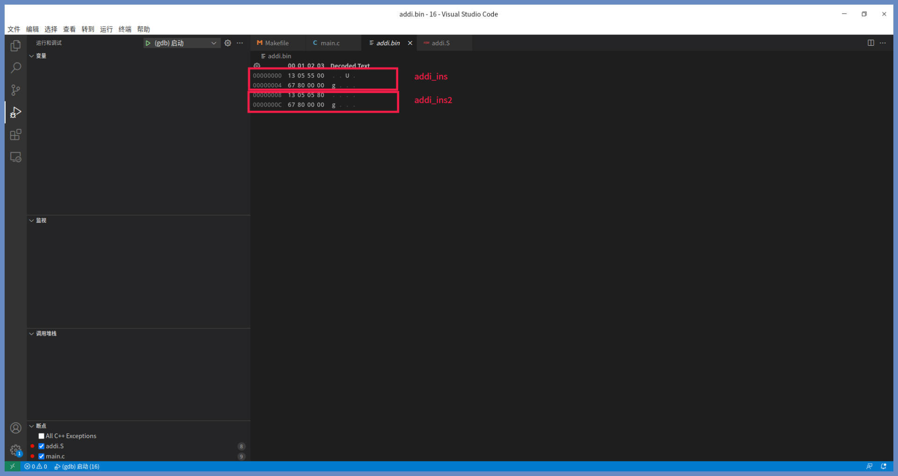898x476 pixels.
Task: Collapse the 调用堆栈 call stack section
Action: [x=32, y=334]
